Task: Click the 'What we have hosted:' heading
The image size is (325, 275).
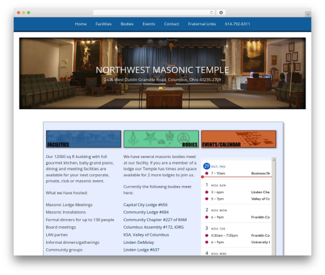Action: click(67, 193)
